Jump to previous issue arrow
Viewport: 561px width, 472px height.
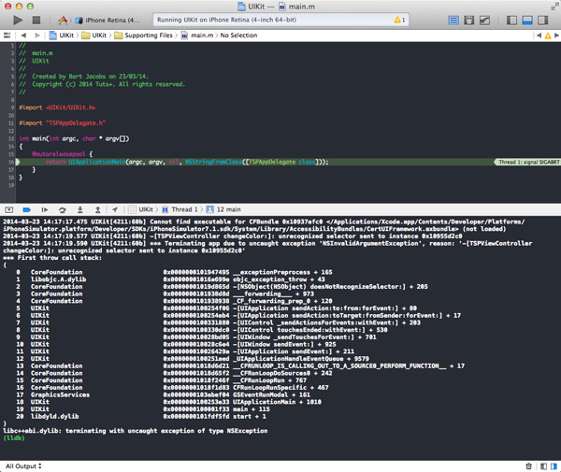(x=539, y=35)
